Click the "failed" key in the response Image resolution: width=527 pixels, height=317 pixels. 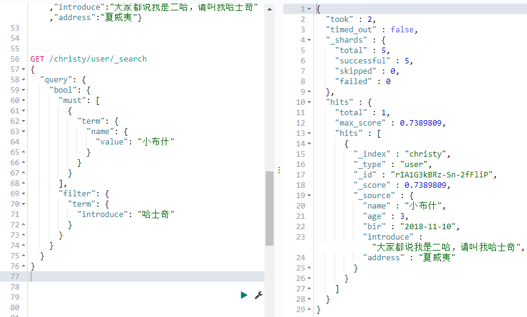click(x=353, y=81)
